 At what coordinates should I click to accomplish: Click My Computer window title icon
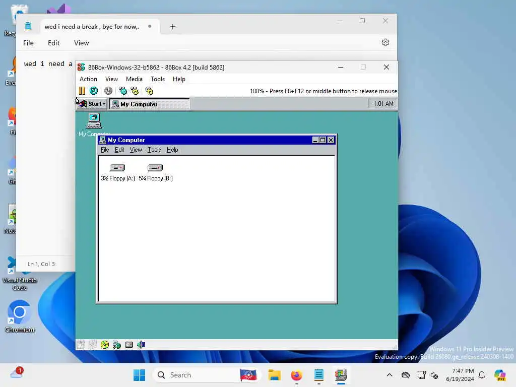coord(103,140)
